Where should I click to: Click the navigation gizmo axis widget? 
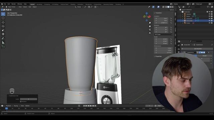(x=147, y=17)
